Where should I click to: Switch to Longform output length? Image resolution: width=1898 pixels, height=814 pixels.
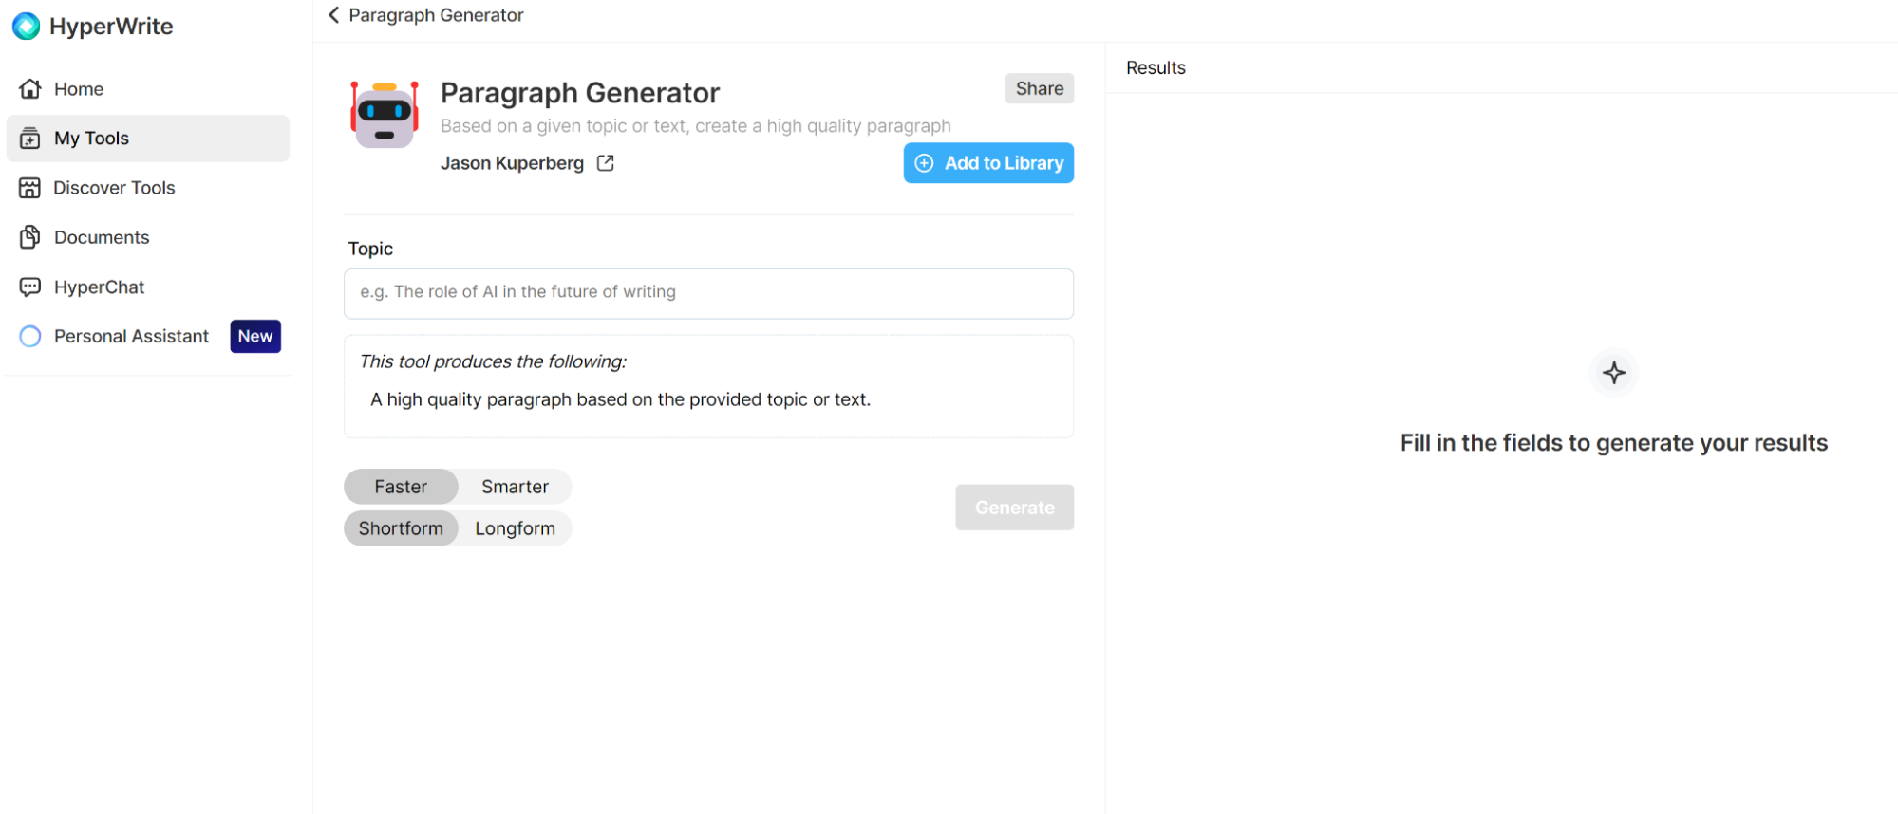tap(515, 528)
